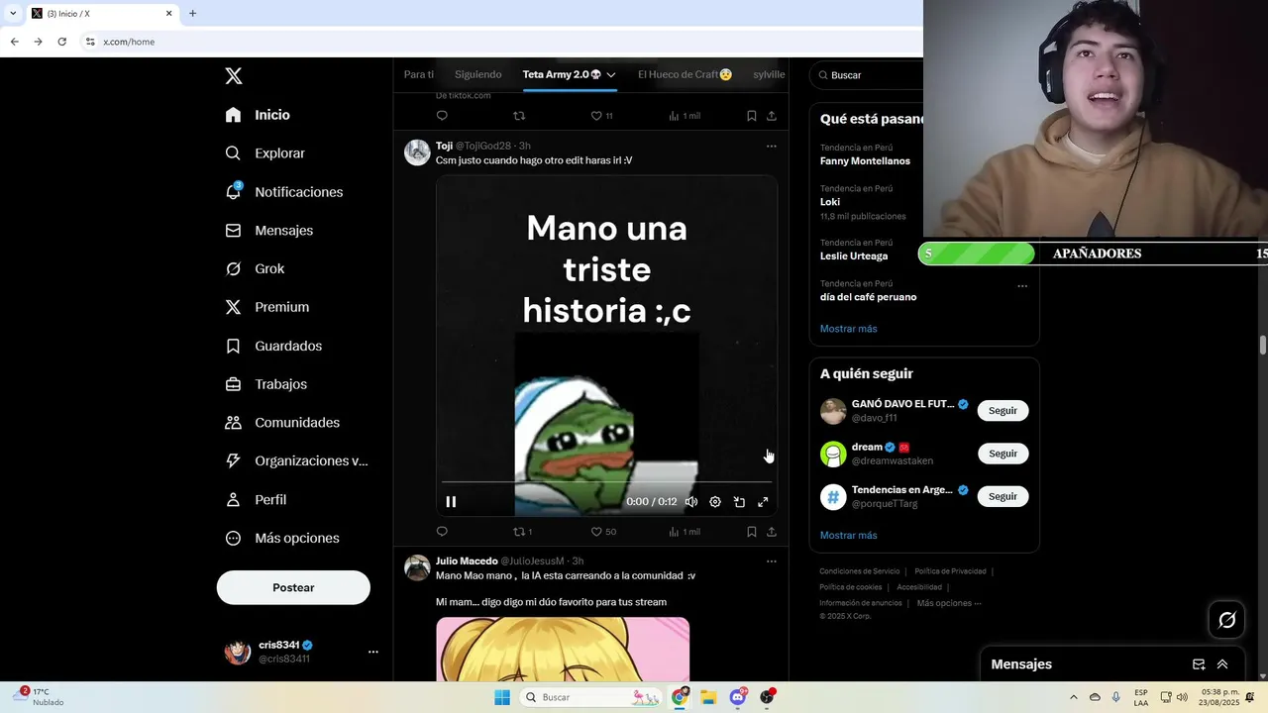
Task: Click Mostrar más under A quién seguir
Action: 849,536
